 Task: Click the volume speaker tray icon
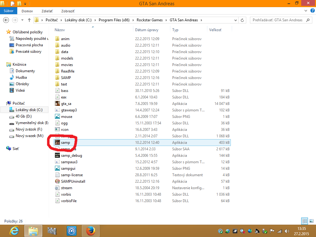click(x=287, y=231)
